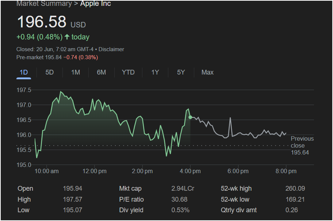Screen dimensions: 333x221
Task: Select the 52-wk high value 260.09
Action: point(295,188)
